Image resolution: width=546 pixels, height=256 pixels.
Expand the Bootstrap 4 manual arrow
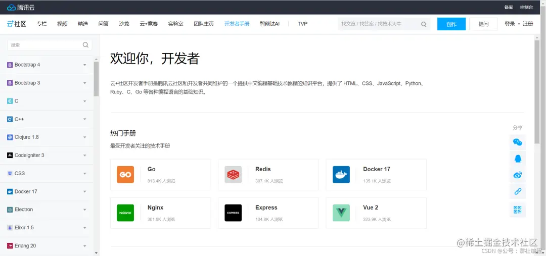[x=84, y=65]
